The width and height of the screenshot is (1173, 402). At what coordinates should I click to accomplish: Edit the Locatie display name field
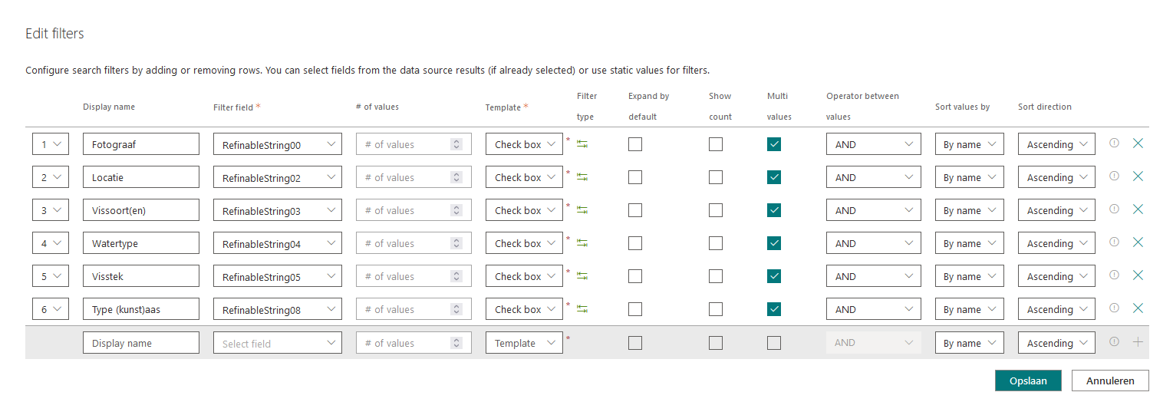(141, 177)
